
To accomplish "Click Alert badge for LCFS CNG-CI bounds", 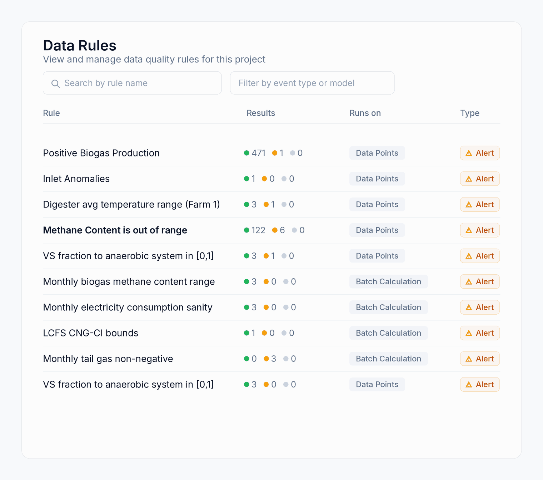I will pos(480,333).
